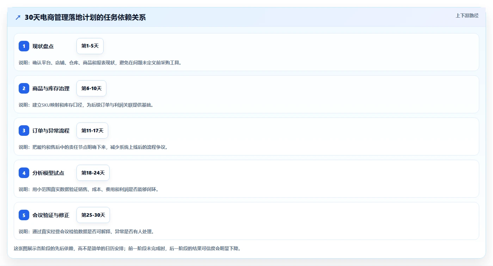Click the number 2 step badge

(24, 88)
